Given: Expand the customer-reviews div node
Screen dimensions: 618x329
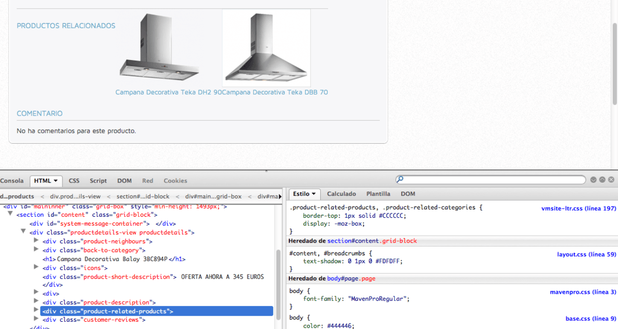Looking at the screenshot, I should 37,319.
